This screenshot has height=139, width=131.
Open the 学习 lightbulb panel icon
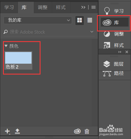(x=107, y=11)
